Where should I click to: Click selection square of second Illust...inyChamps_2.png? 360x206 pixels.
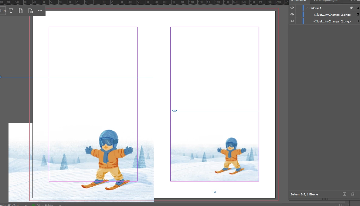point(358,21)
